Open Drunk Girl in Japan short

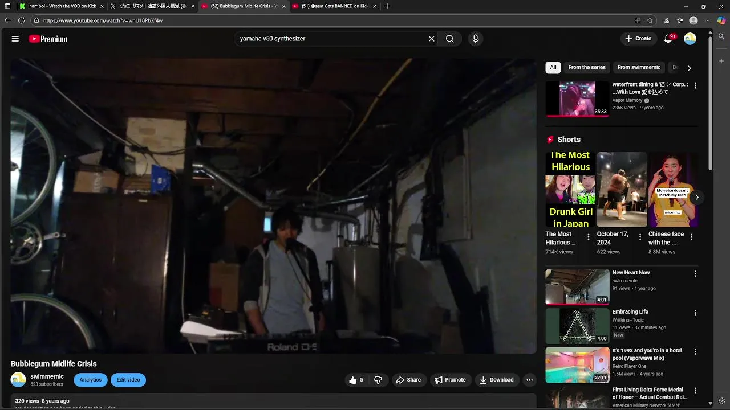(570, 190)
